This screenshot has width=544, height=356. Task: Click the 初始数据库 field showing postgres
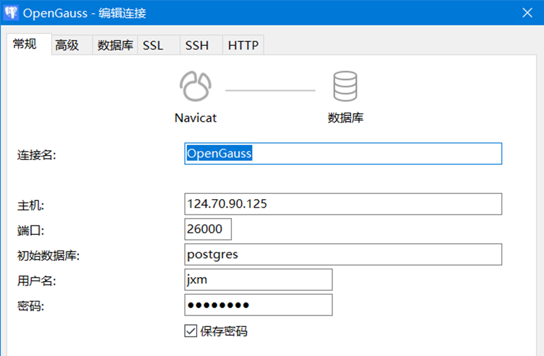coord(343,255)
